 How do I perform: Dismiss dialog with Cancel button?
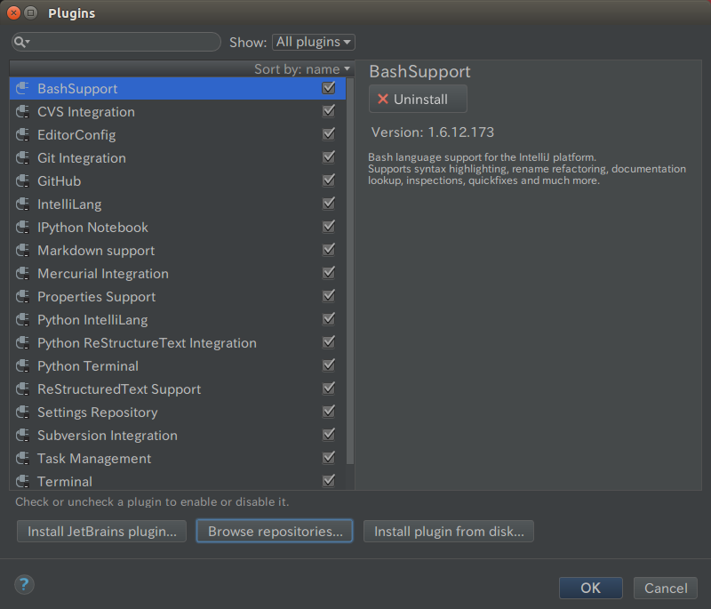coord(666,589)
